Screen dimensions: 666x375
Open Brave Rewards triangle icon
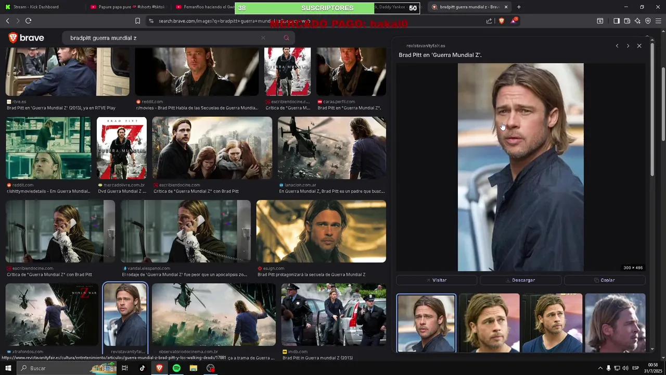514,21
